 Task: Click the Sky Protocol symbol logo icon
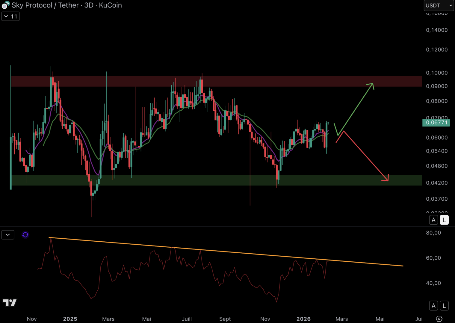[x=5, y=5]
